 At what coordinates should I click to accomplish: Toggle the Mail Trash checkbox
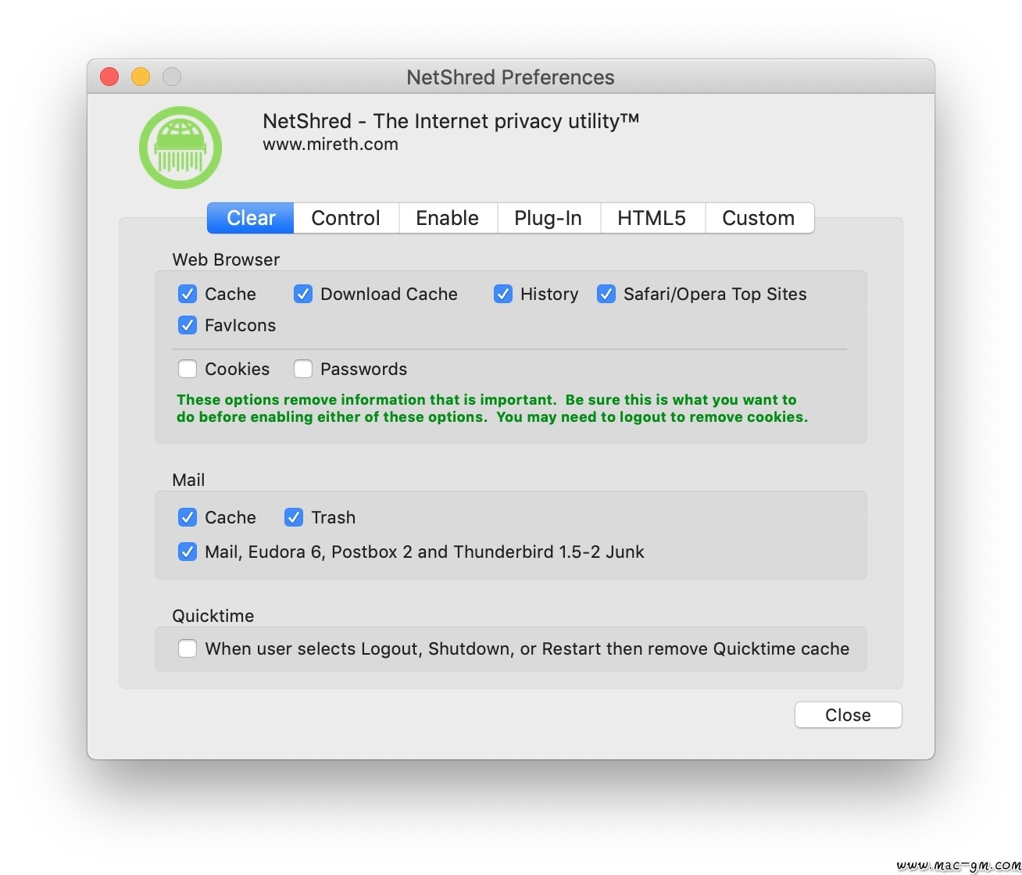(x=294, y=517)
